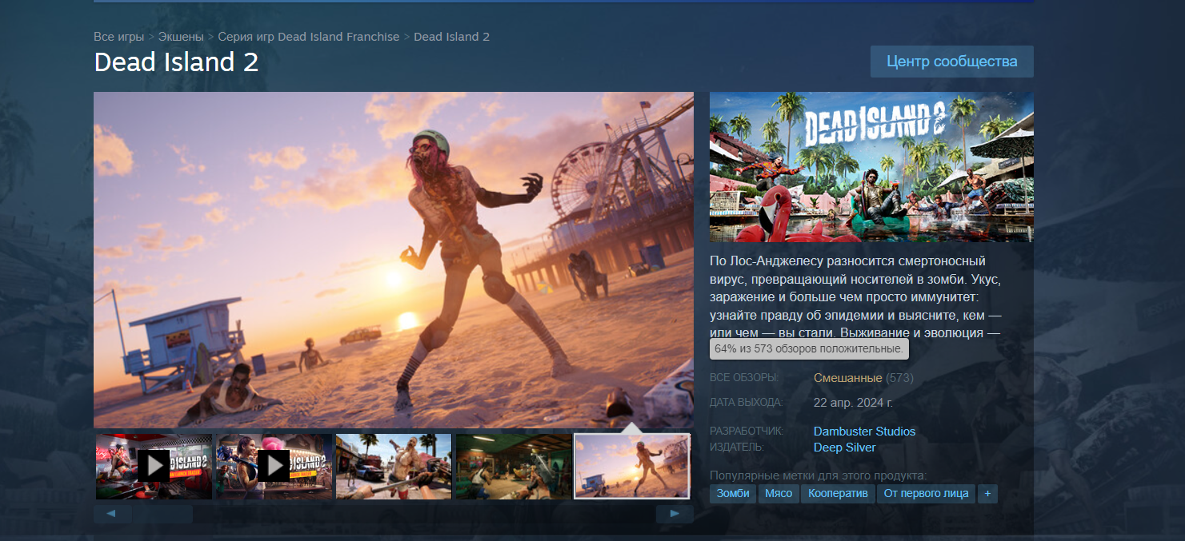
Task: Click the release date 22 апр. 2024 г.
Action: [853, 403]
